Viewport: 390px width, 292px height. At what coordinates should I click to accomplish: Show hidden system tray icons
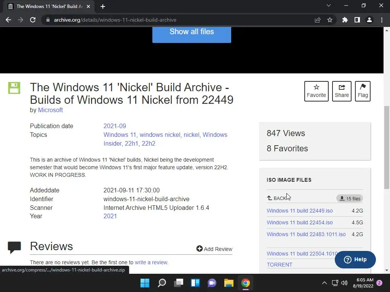324,283
